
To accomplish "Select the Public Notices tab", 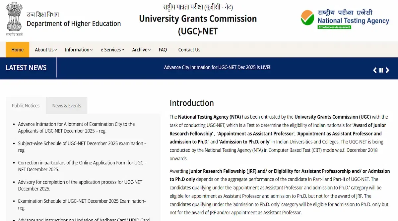I will (26, 105).
